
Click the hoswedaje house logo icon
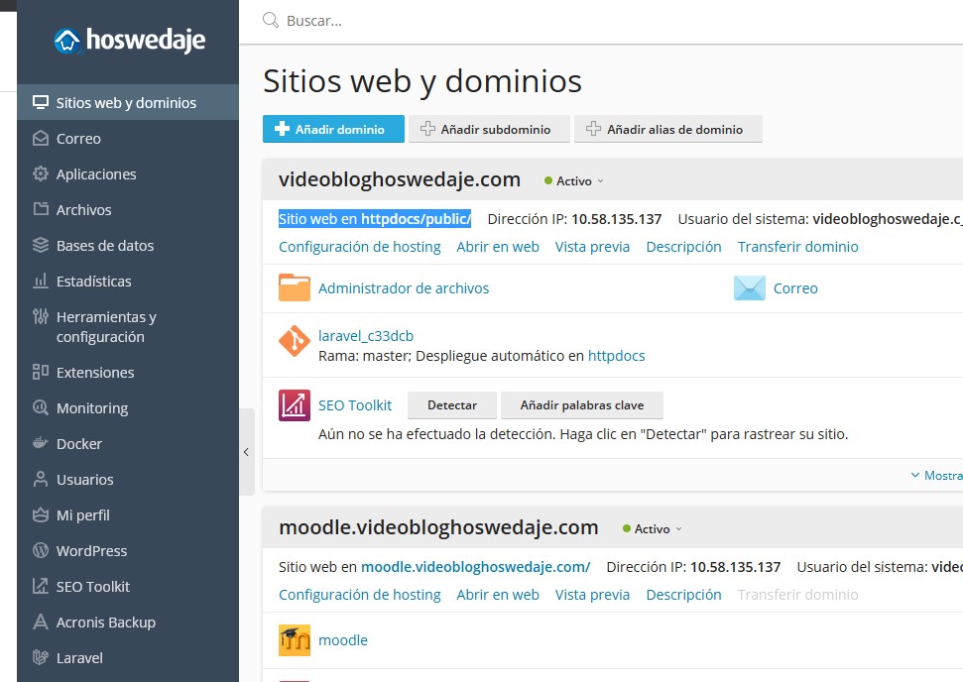click(67, 41)
